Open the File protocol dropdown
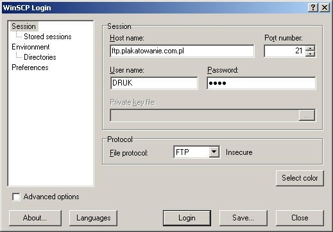Image resolution: width=333 pixels, height=232 pixels. (214, 152)
